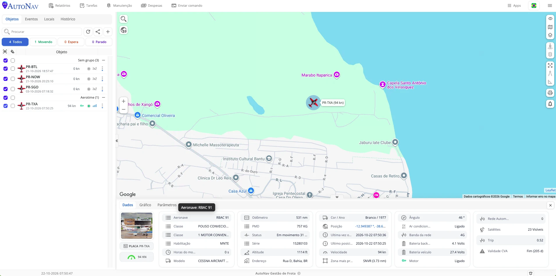Open the Gráfico tab in bottom panel
Viewport: 556px width, 276px height.
point(145,205)
